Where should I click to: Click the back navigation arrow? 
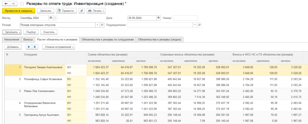[5, 4]
